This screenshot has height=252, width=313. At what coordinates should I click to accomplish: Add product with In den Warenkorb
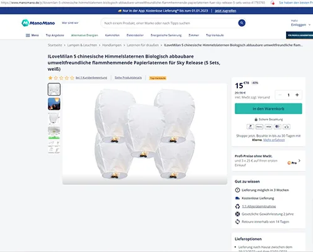tap(269, 108)
